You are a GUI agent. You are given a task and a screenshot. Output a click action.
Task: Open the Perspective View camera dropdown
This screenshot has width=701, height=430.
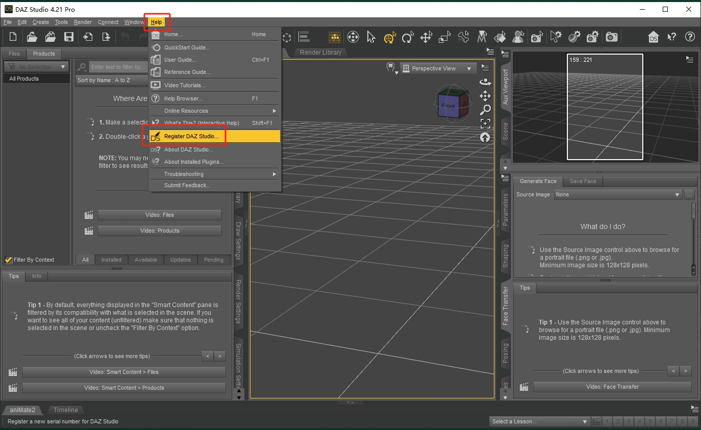pyautogui.click(x=438, y=68)
